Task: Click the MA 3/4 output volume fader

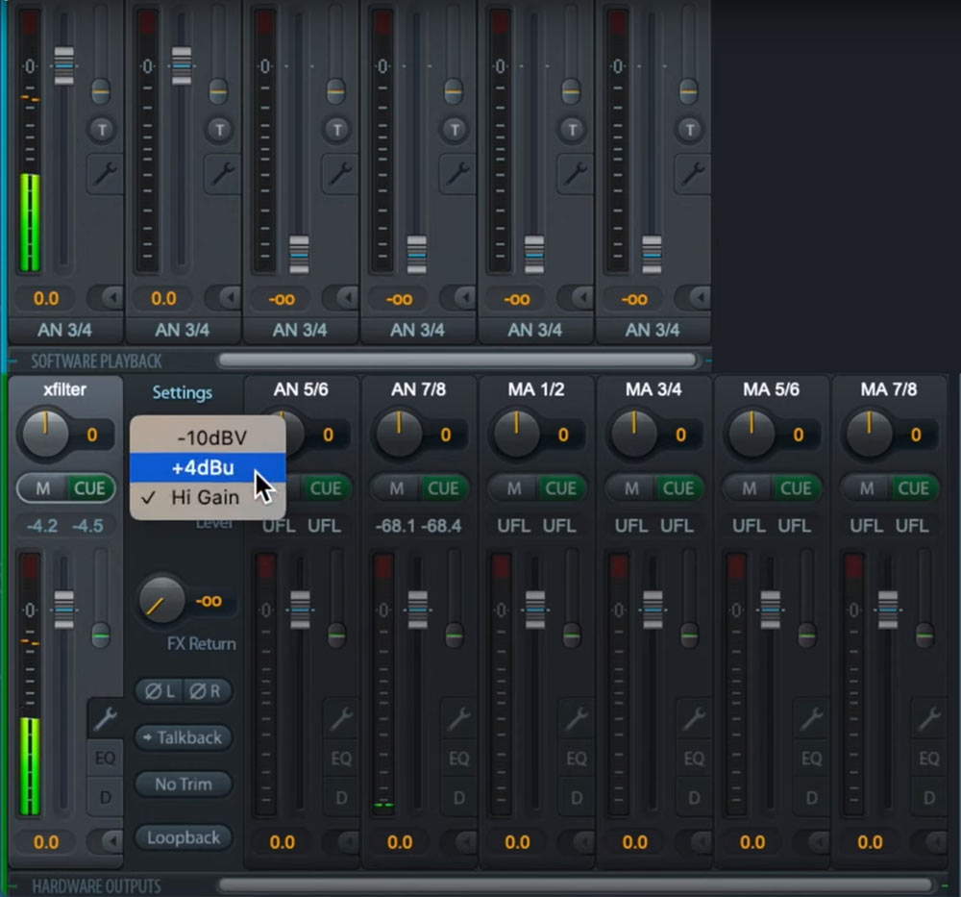Action: click(653, 610)
